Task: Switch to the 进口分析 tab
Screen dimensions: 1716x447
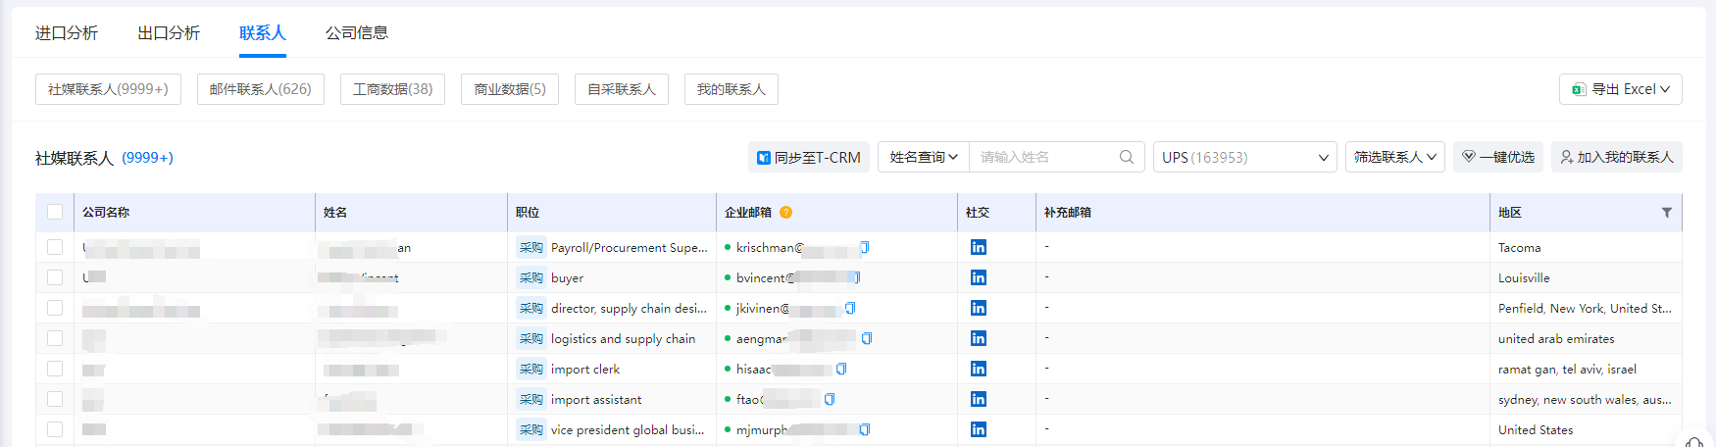Action: coord(67,33)
